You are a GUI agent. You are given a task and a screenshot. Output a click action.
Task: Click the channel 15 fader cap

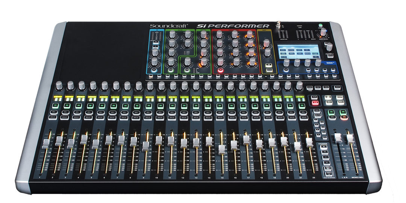221,148
